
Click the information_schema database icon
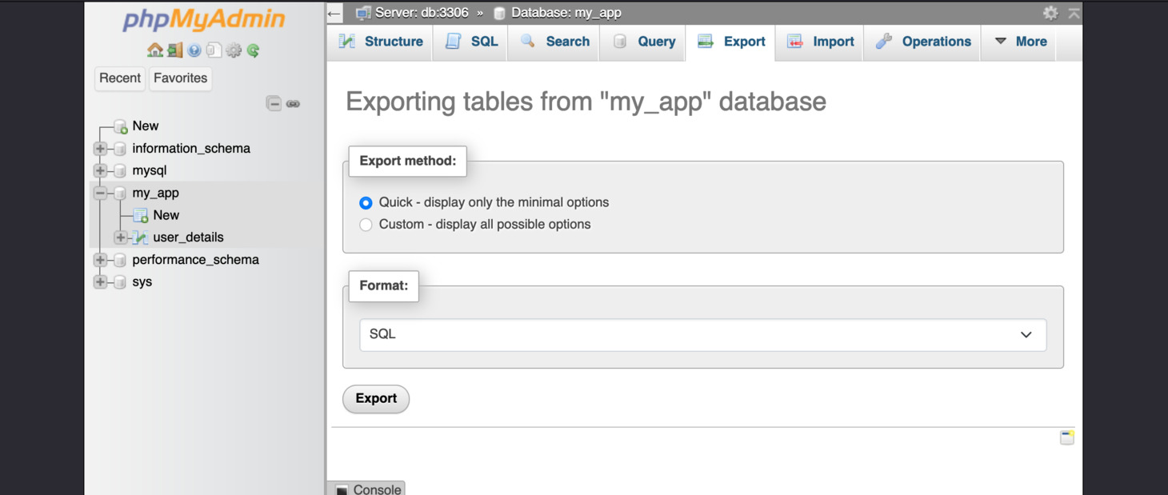120,149
